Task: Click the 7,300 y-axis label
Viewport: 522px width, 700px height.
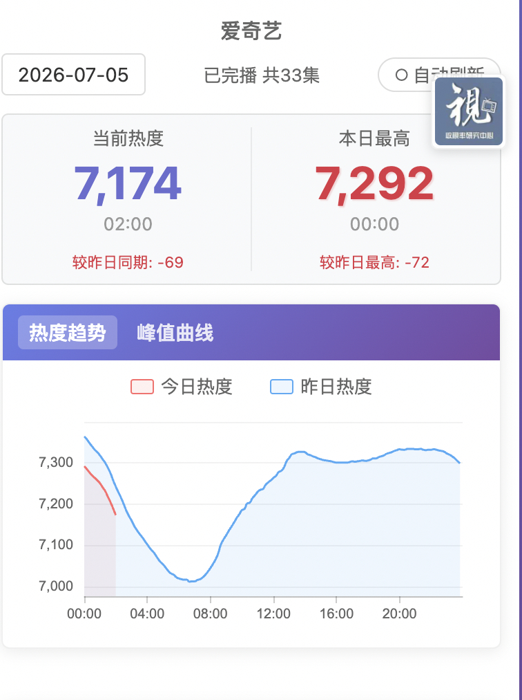Action: [x=56, y=463]
